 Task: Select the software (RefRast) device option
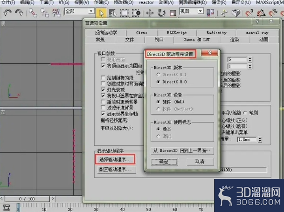pyautogui.click(x=158, y=109)
